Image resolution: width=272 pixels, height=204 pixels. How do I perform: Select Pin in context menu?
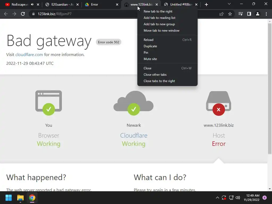pos(167,53)
